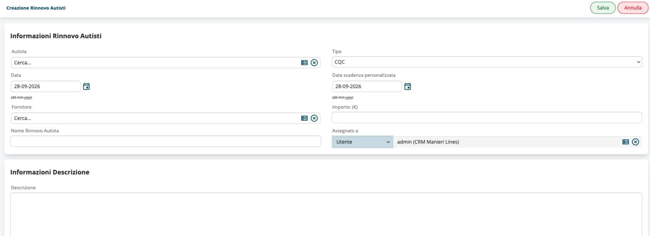Click the Importo: (€) label
The width and height of the screenshot is (650, 236).
pos(345,107)
